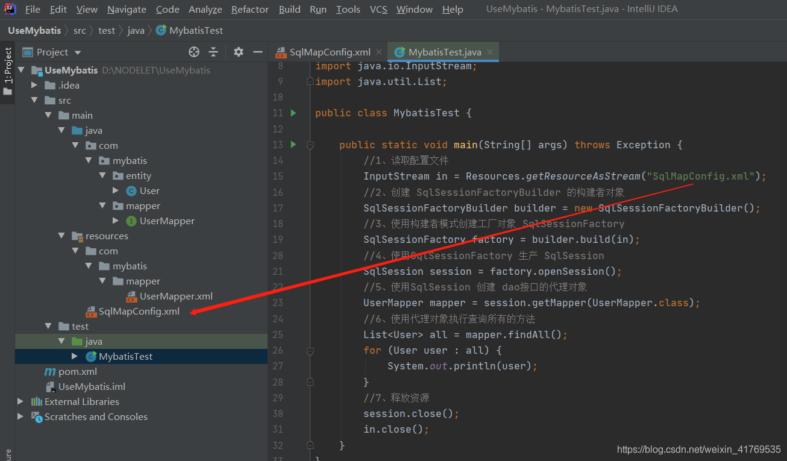Switch to SqlMapConfig.xml editor tab
This screenshot has width=787, height=461.
pos(330,52)
